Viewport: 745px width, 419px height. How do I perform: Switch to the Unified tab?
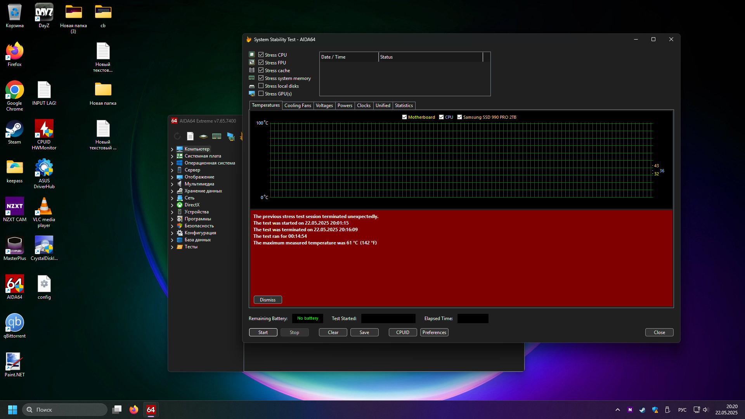click(x=383, y=106)
